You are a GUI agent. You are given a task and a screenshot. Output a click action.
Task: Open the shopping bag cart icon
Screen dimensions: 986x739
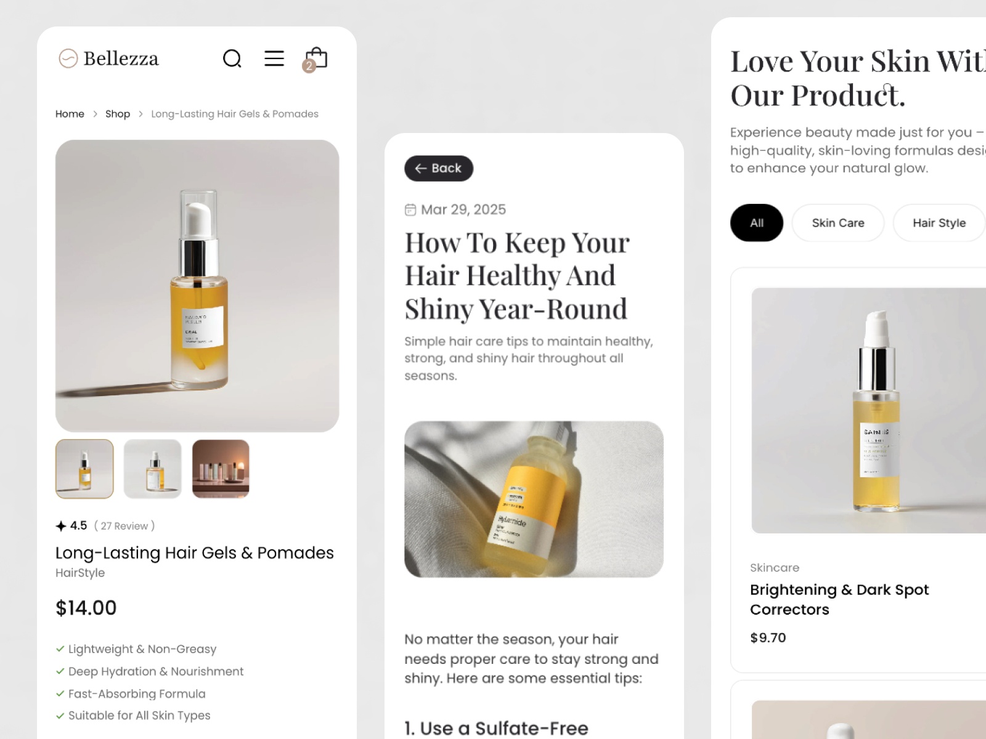[x=317, y=57]
